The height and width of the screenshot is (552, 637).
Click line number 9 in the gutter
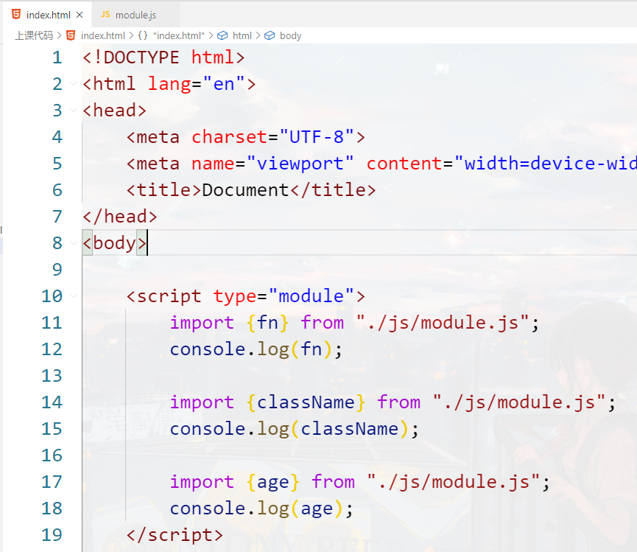coord(57,270)
